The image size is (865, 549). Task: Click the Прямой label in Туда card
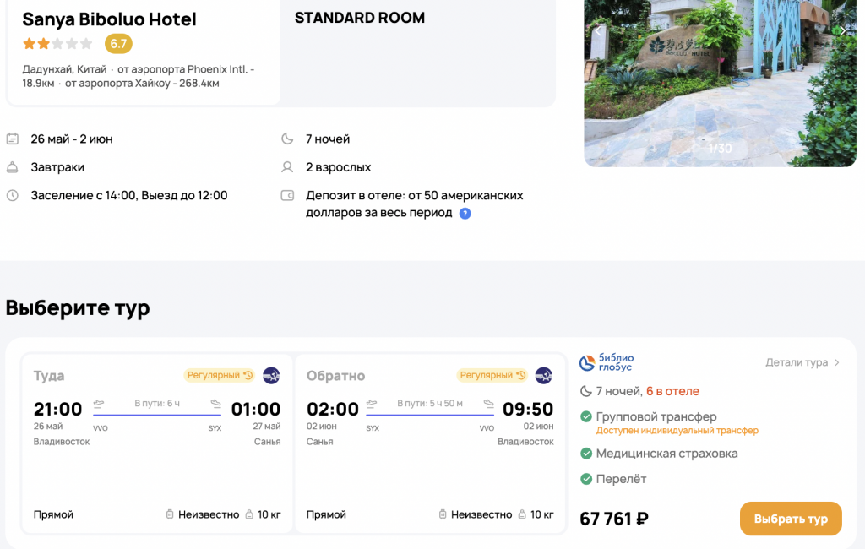[53, 514]
